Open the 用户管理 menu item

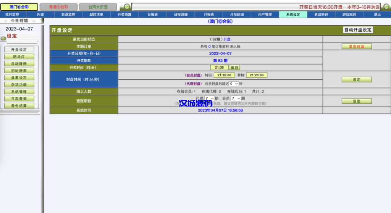[265, 15]
